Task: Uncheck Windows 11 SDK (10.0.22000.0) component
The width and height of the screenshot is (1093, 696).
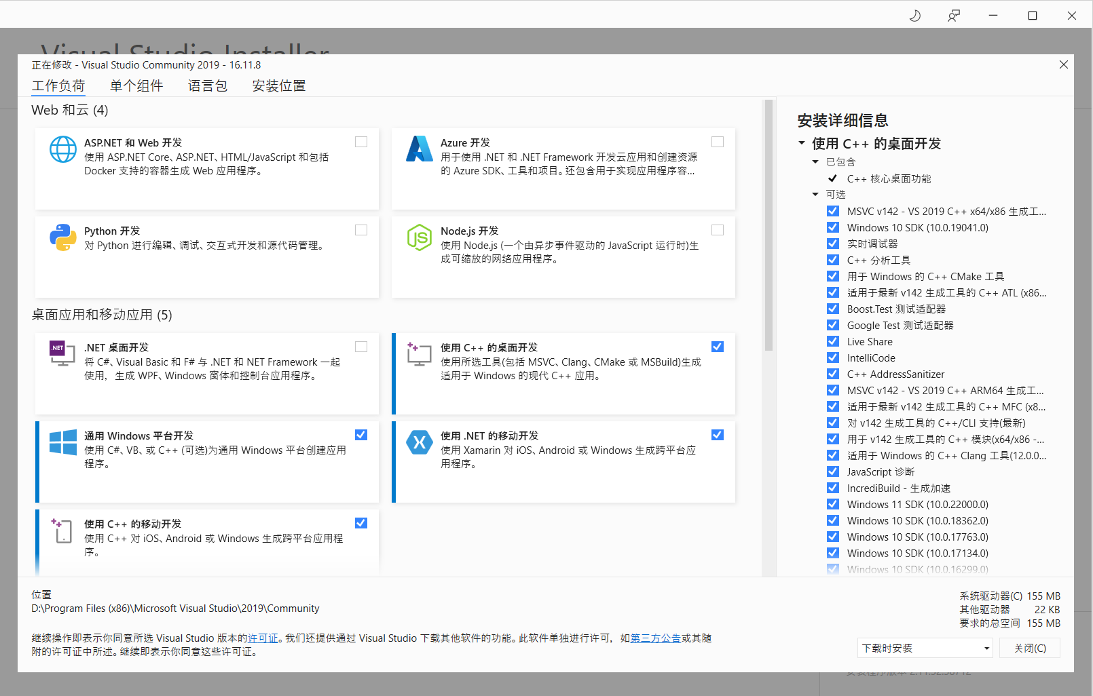Action: click(x=833, y=504)
